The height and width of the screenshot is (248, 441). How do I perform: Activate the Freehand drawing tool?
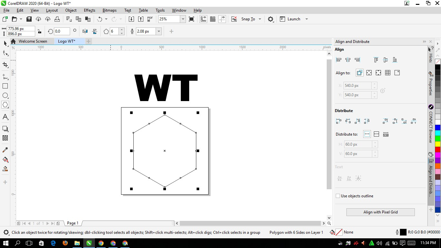click(5, 77)
